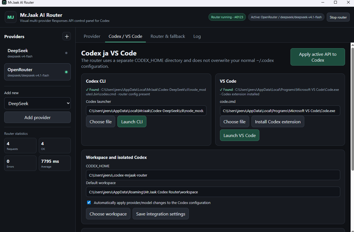
Task: Click Choose file under Codex CLI
Action: pos(101,122)
